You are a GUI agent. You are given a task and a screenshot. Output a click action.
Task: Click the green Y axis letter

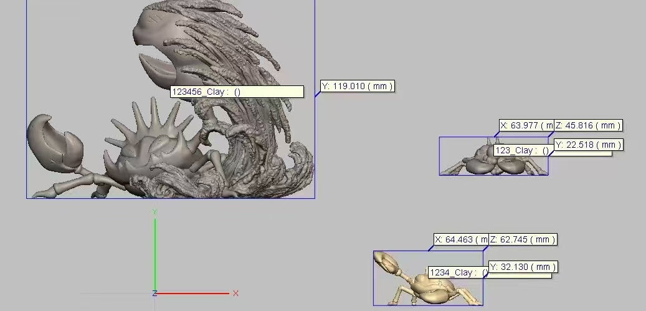click(x=155, y=213)
